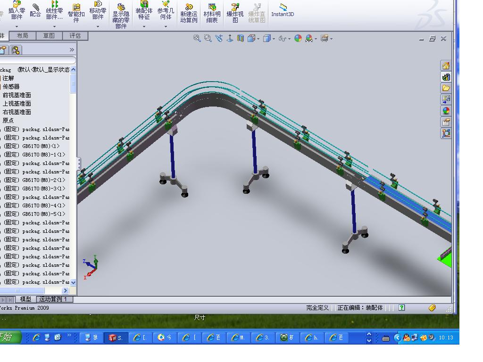Expand the 插入零部件 dropdown arrow
The width and height of the screenshot is (483, 362).
pyautogui.click(x=17, y=27)
